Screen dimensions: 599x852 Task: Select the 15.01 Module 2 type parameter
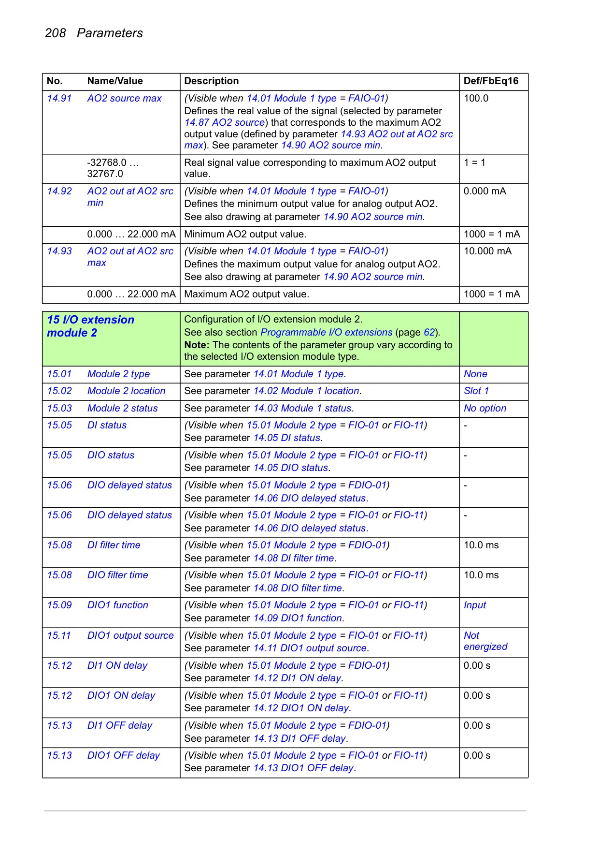pyautogui.click(x=99, y=374)
